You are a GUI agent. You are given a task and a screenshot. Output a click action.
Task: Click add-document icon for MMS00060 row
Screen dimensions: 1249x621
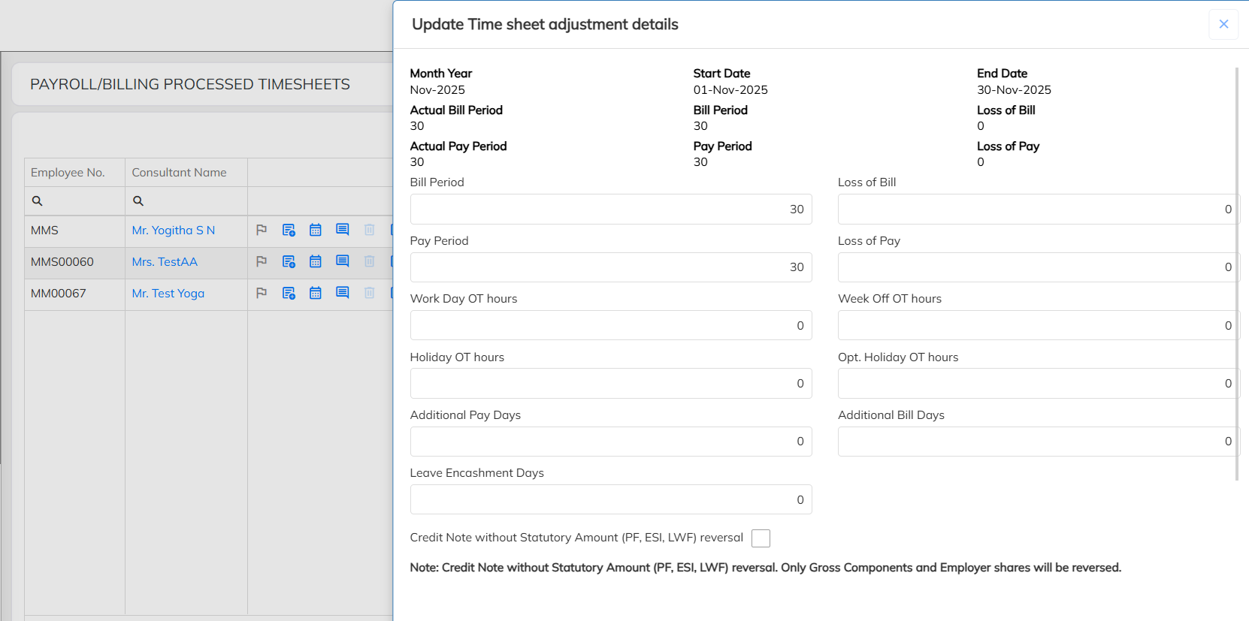coord(289,261)
